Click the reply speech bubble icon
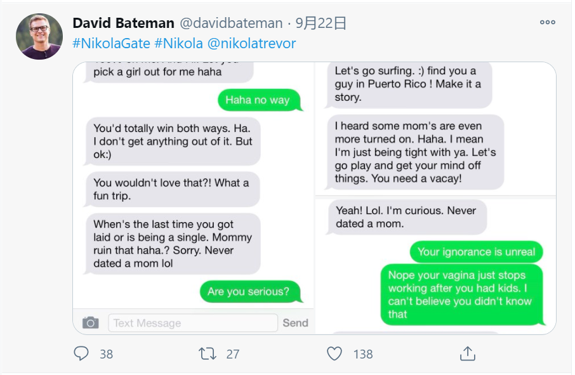 click(81, 353)
